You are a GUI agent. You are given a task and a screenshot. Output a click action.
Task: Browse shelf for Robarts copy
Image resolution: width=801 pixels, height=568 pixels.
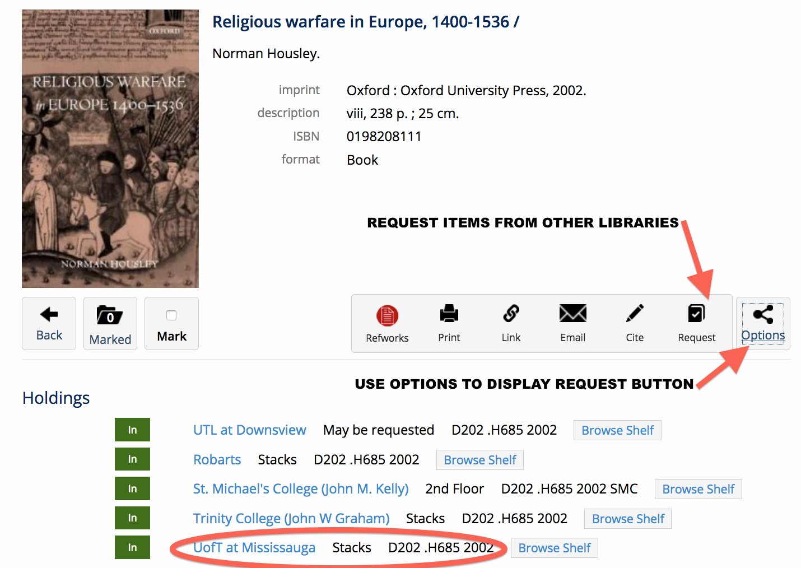point(480,460)
